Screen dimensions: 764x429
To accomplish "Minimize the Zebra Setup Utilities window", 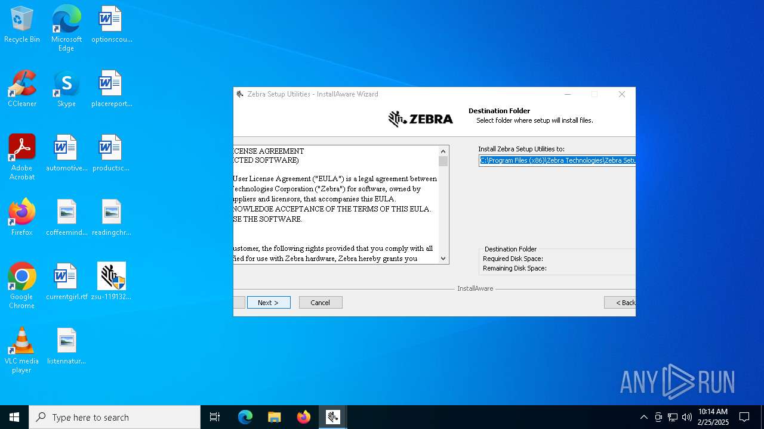I will pos(568,94).
